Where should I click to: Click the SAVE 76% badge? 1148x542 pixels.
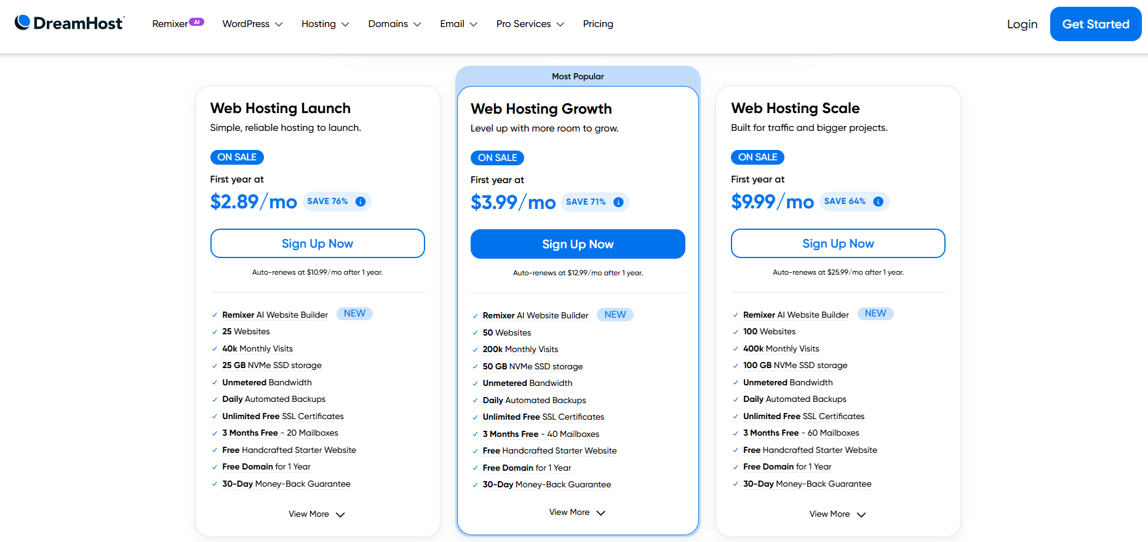(337, 202)
